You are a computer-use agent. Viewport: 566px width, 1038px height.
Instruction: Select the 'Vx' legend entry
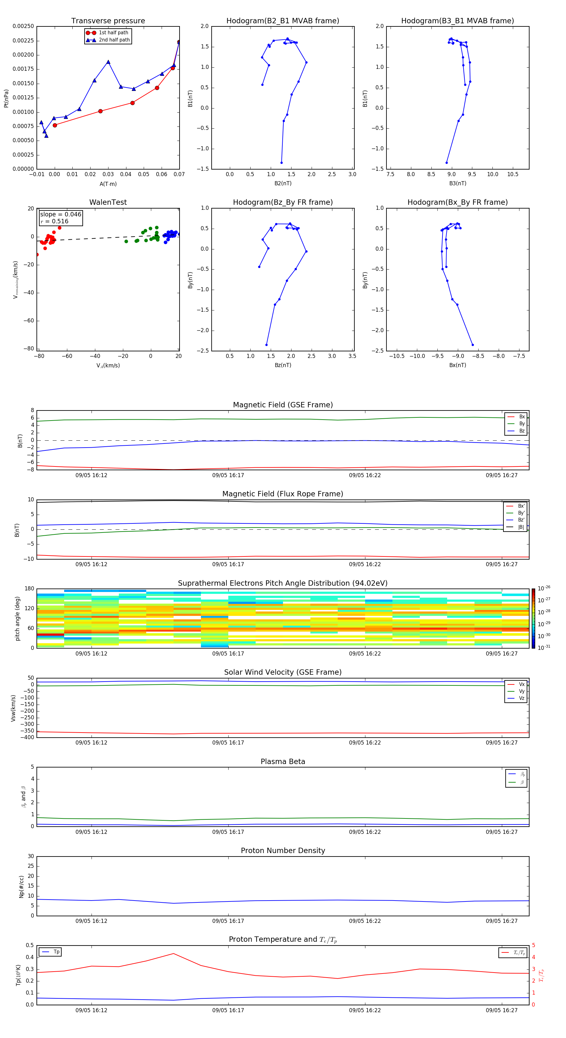tap(516, 684)
